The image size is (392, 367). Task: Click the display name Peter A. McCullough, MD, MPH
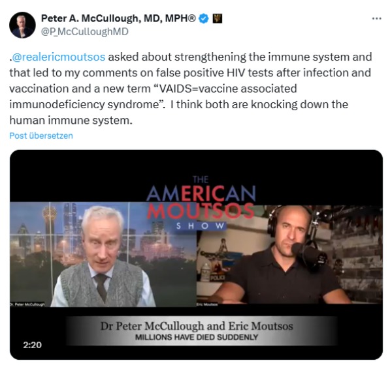tap(118, 18)
